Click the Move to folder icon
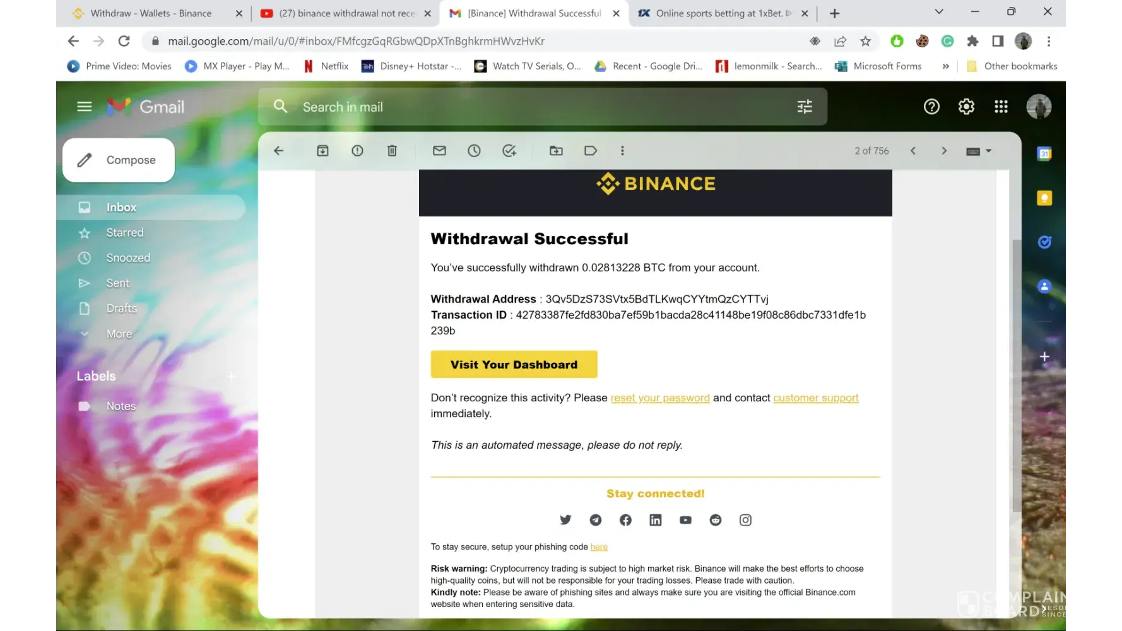Screen dimensions: 1122x631 click(x=556, y=151)
